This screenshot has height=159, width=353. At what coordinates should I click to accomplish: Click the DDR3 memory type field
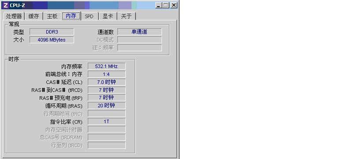coord(52,32)
